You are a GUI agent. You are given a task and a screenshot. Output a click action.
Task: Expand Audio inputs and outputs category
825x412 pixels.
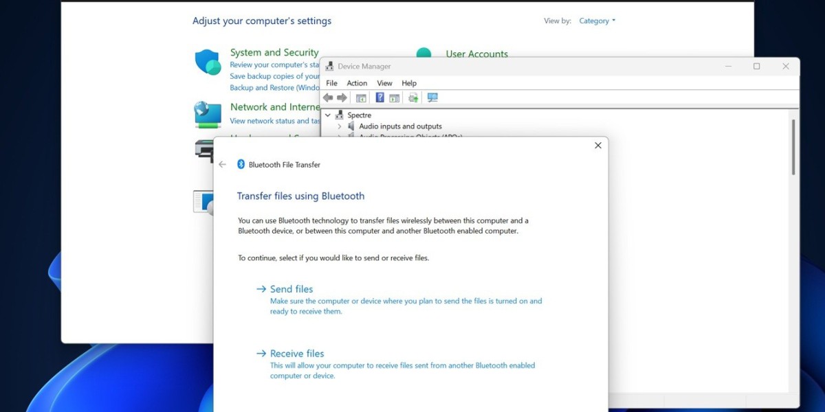[340, 126]
